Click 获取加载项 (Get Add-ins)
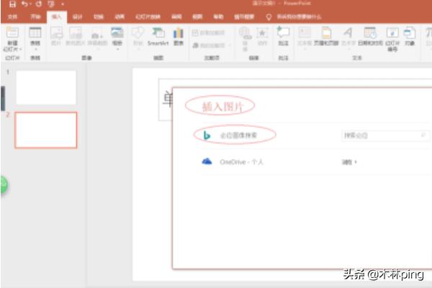Screen dimensions: 432x288 tap(208, 33)
